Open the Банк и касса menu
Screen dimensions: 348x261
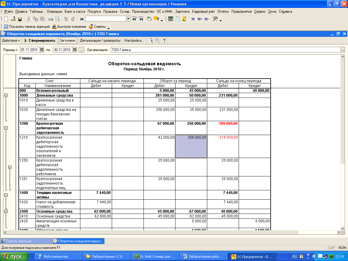tap(75, 11)
